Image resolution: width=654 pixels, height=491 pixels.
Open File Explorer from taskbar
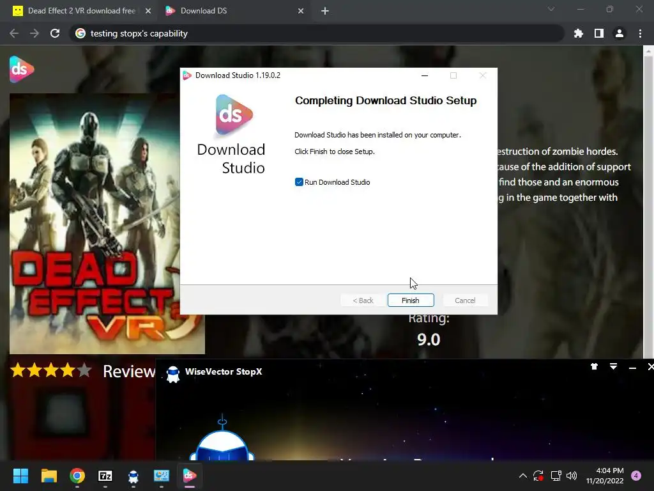pyautogui.click(x=49, y=476)
